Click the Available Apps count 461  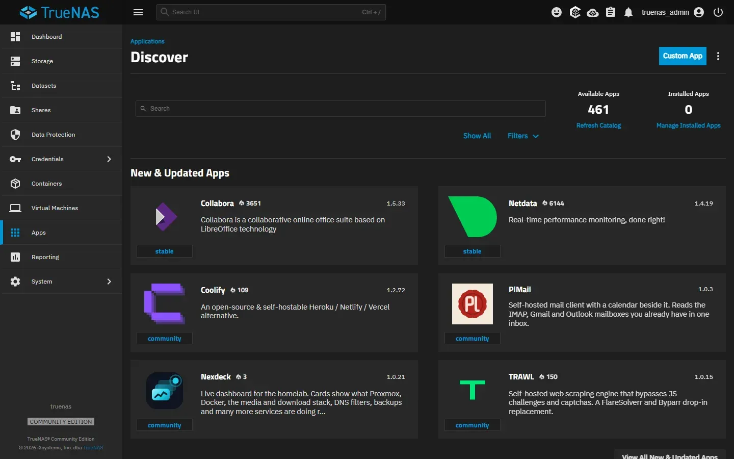(x=598, y=110)
